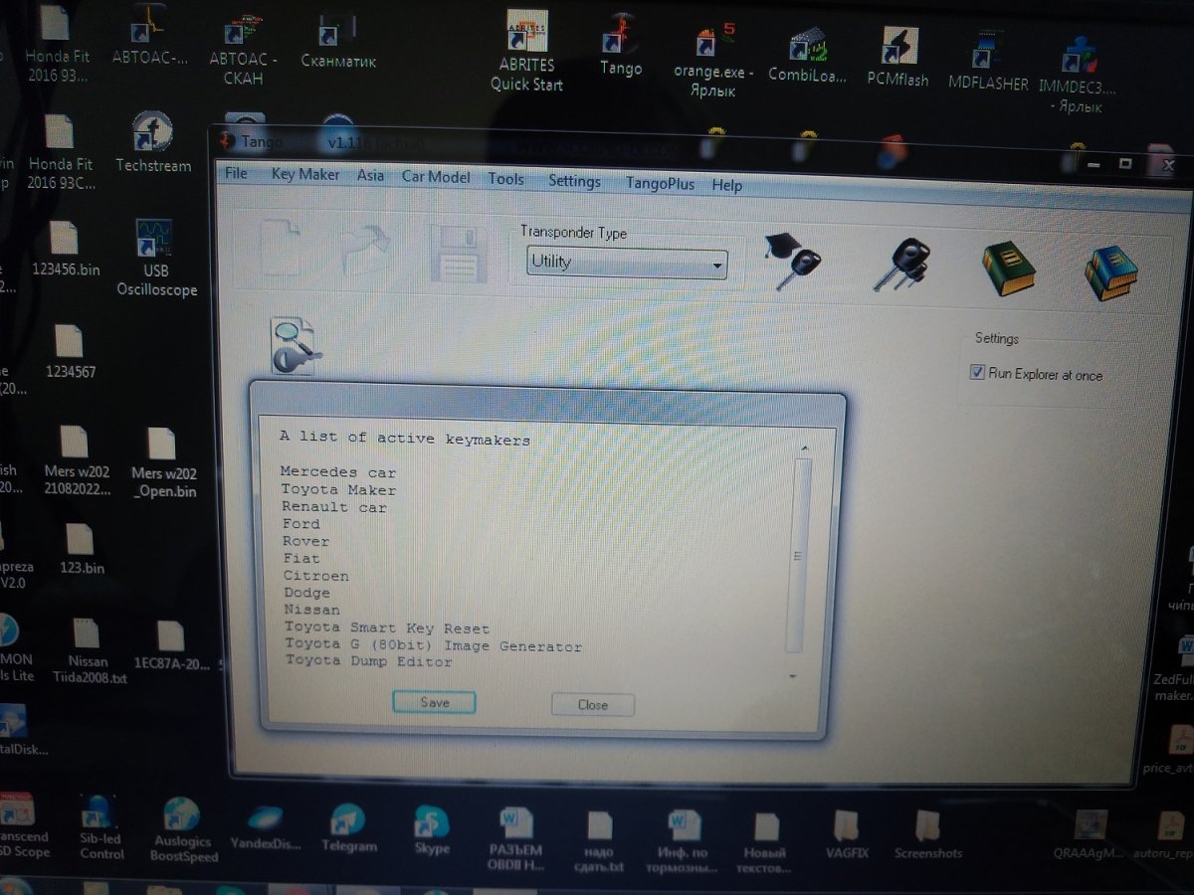The width and height of the screenshot is (1194, 895).
Task: Open the single green book icon
Action: coord(1008,268)
